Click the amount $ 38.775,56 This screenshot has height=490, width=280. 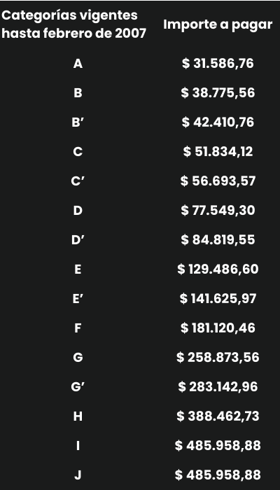point(218,93)
